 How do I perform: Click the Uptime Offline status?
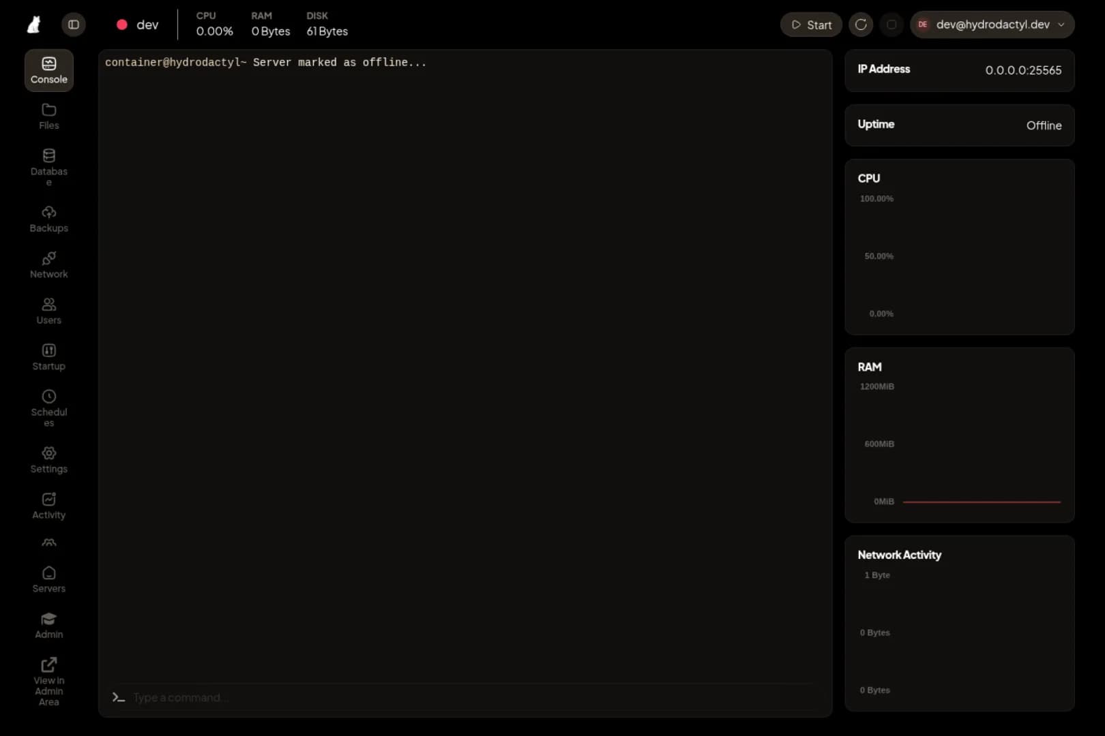[1044, 125]
